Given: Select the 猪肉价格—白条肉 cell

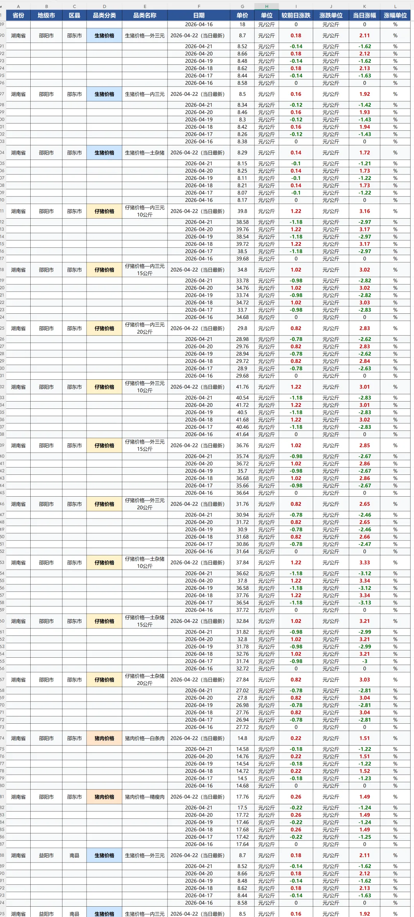Looking at the screenshot, I should pos(145,738).
